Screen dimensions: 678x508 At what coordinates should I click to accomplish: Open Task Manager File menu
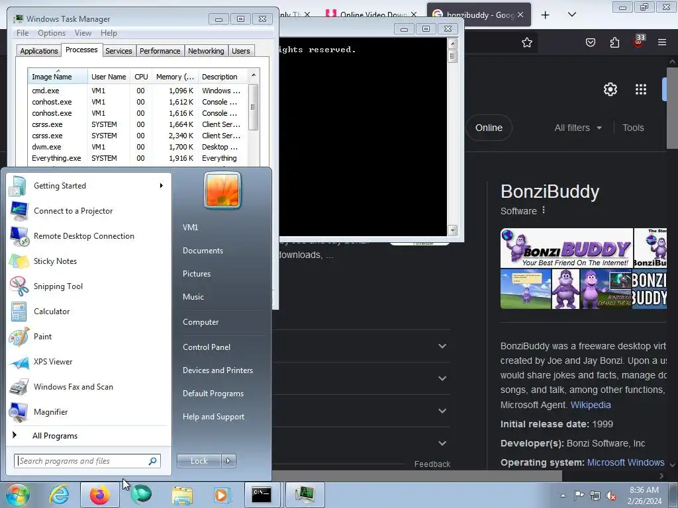point(22,33)
